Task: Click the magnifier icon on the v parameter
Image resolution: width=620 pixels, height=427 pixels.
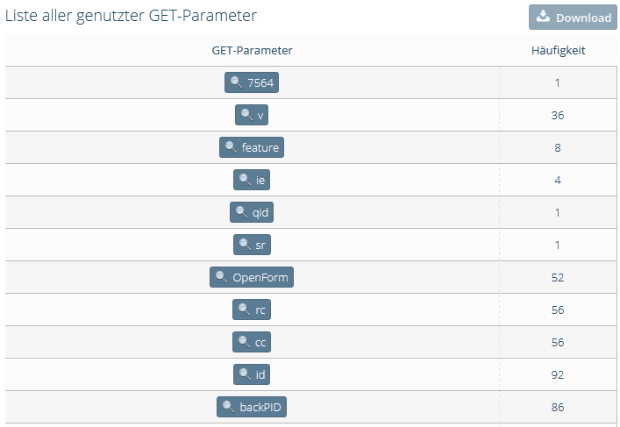Action: click(246, 115)
